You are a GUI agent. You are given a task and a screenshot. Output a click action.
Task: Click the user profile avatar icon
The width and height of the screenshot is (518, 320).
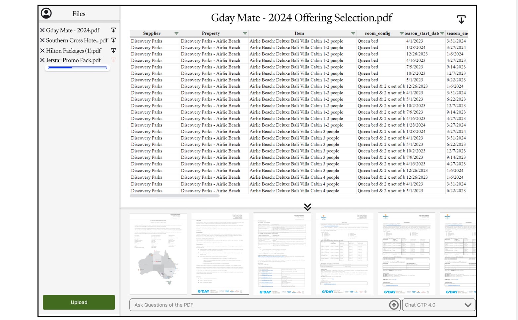click(46, 13)
